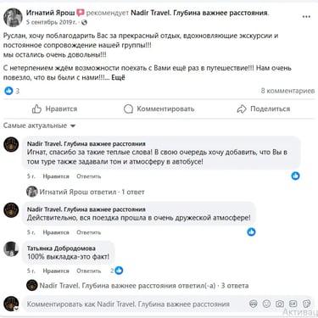Click the avatar emoji icon in comment box

pyautogui.click(x=254, y=304)
